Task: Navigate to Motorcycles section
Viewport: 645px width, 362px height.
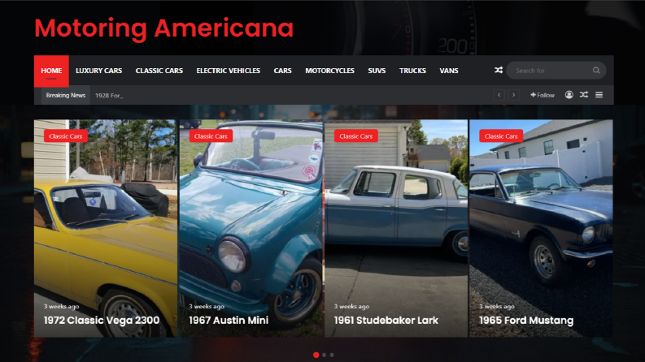Action: (329, 71)
